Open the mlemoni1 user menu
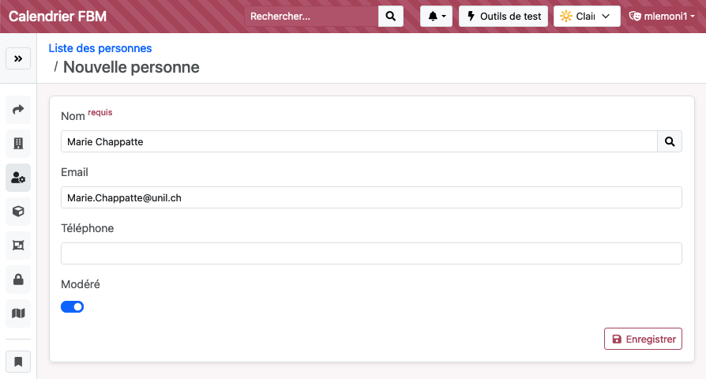The width and height of the screenshot is (706, 379). tap(662, 17)
